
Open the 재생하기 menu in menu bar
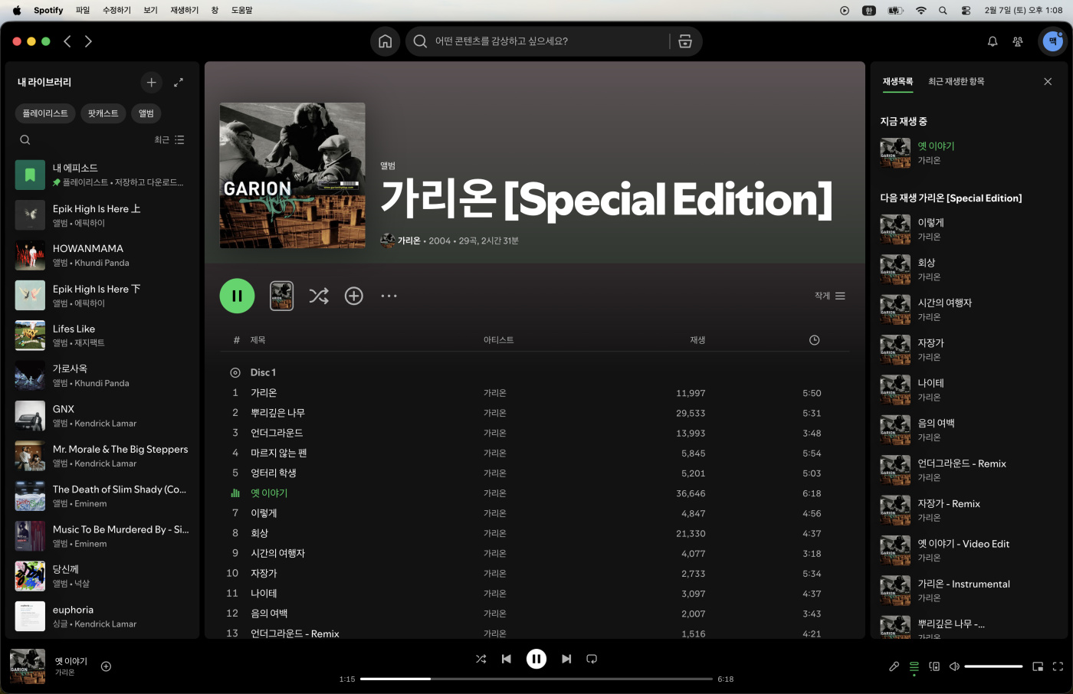[184, 10]
